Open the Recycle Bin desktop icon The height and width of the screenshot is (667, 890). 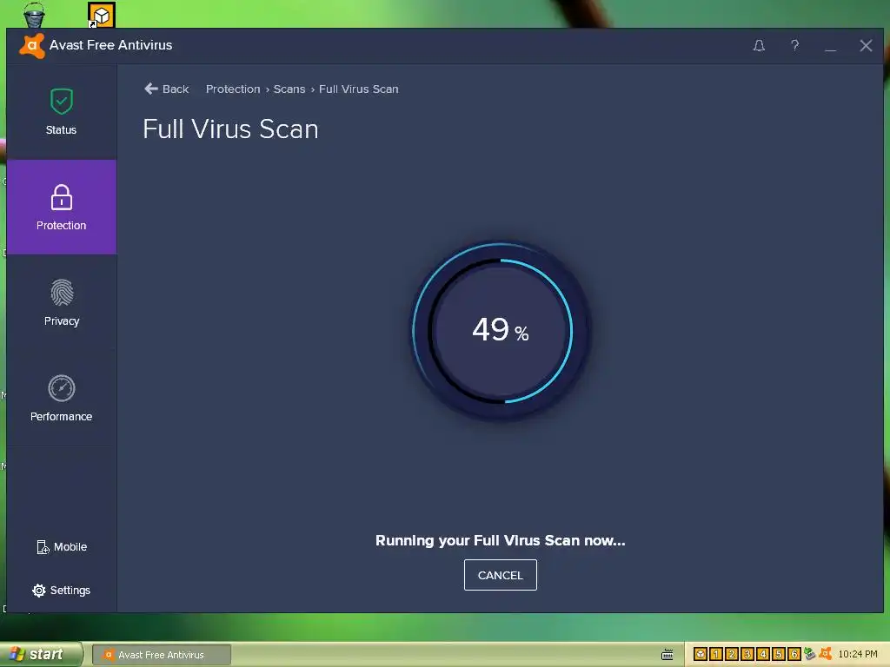[x=34, y=15]
